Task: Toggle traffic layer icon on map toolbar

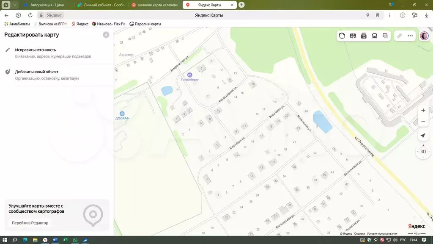Action: 342,36
